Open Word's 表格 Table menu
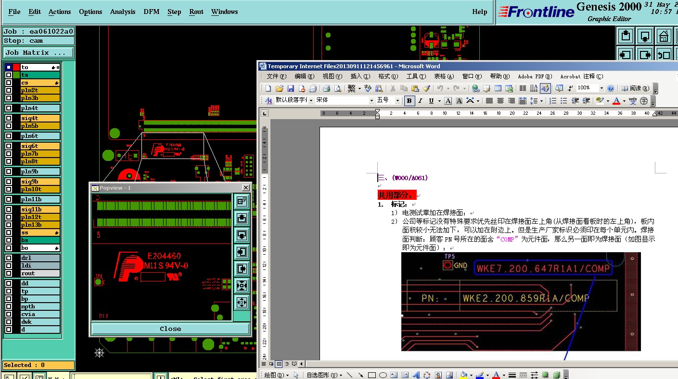The image size is (678, 379). click(444, 76)
